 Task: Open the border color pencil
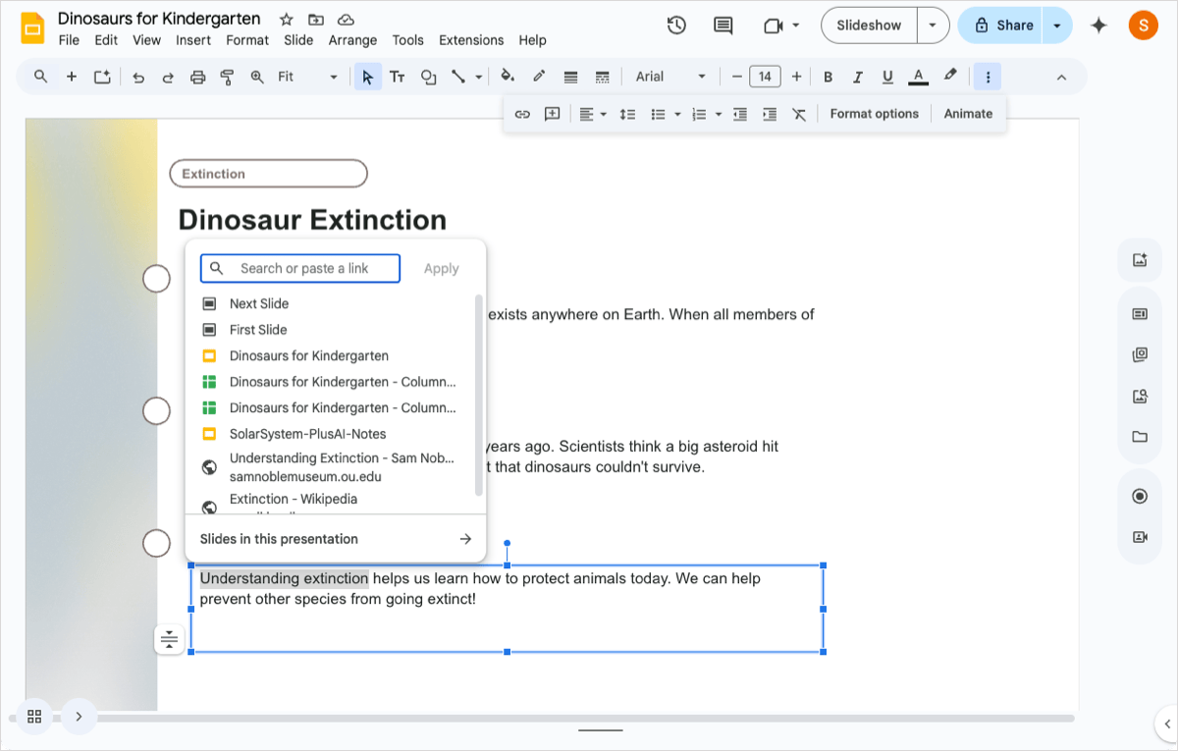pos(539,77)
